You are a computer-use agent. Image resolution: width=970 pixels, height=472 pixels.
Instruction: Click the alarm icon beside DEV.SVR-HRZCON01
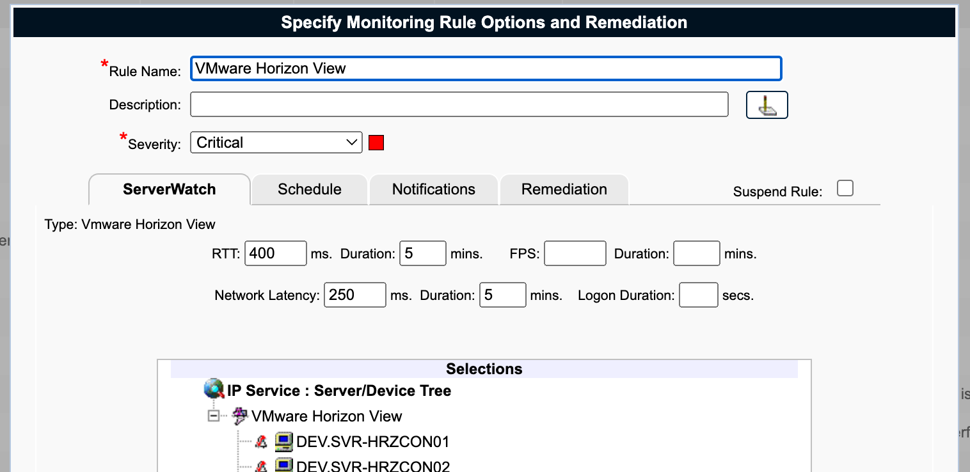click(261, 441)
